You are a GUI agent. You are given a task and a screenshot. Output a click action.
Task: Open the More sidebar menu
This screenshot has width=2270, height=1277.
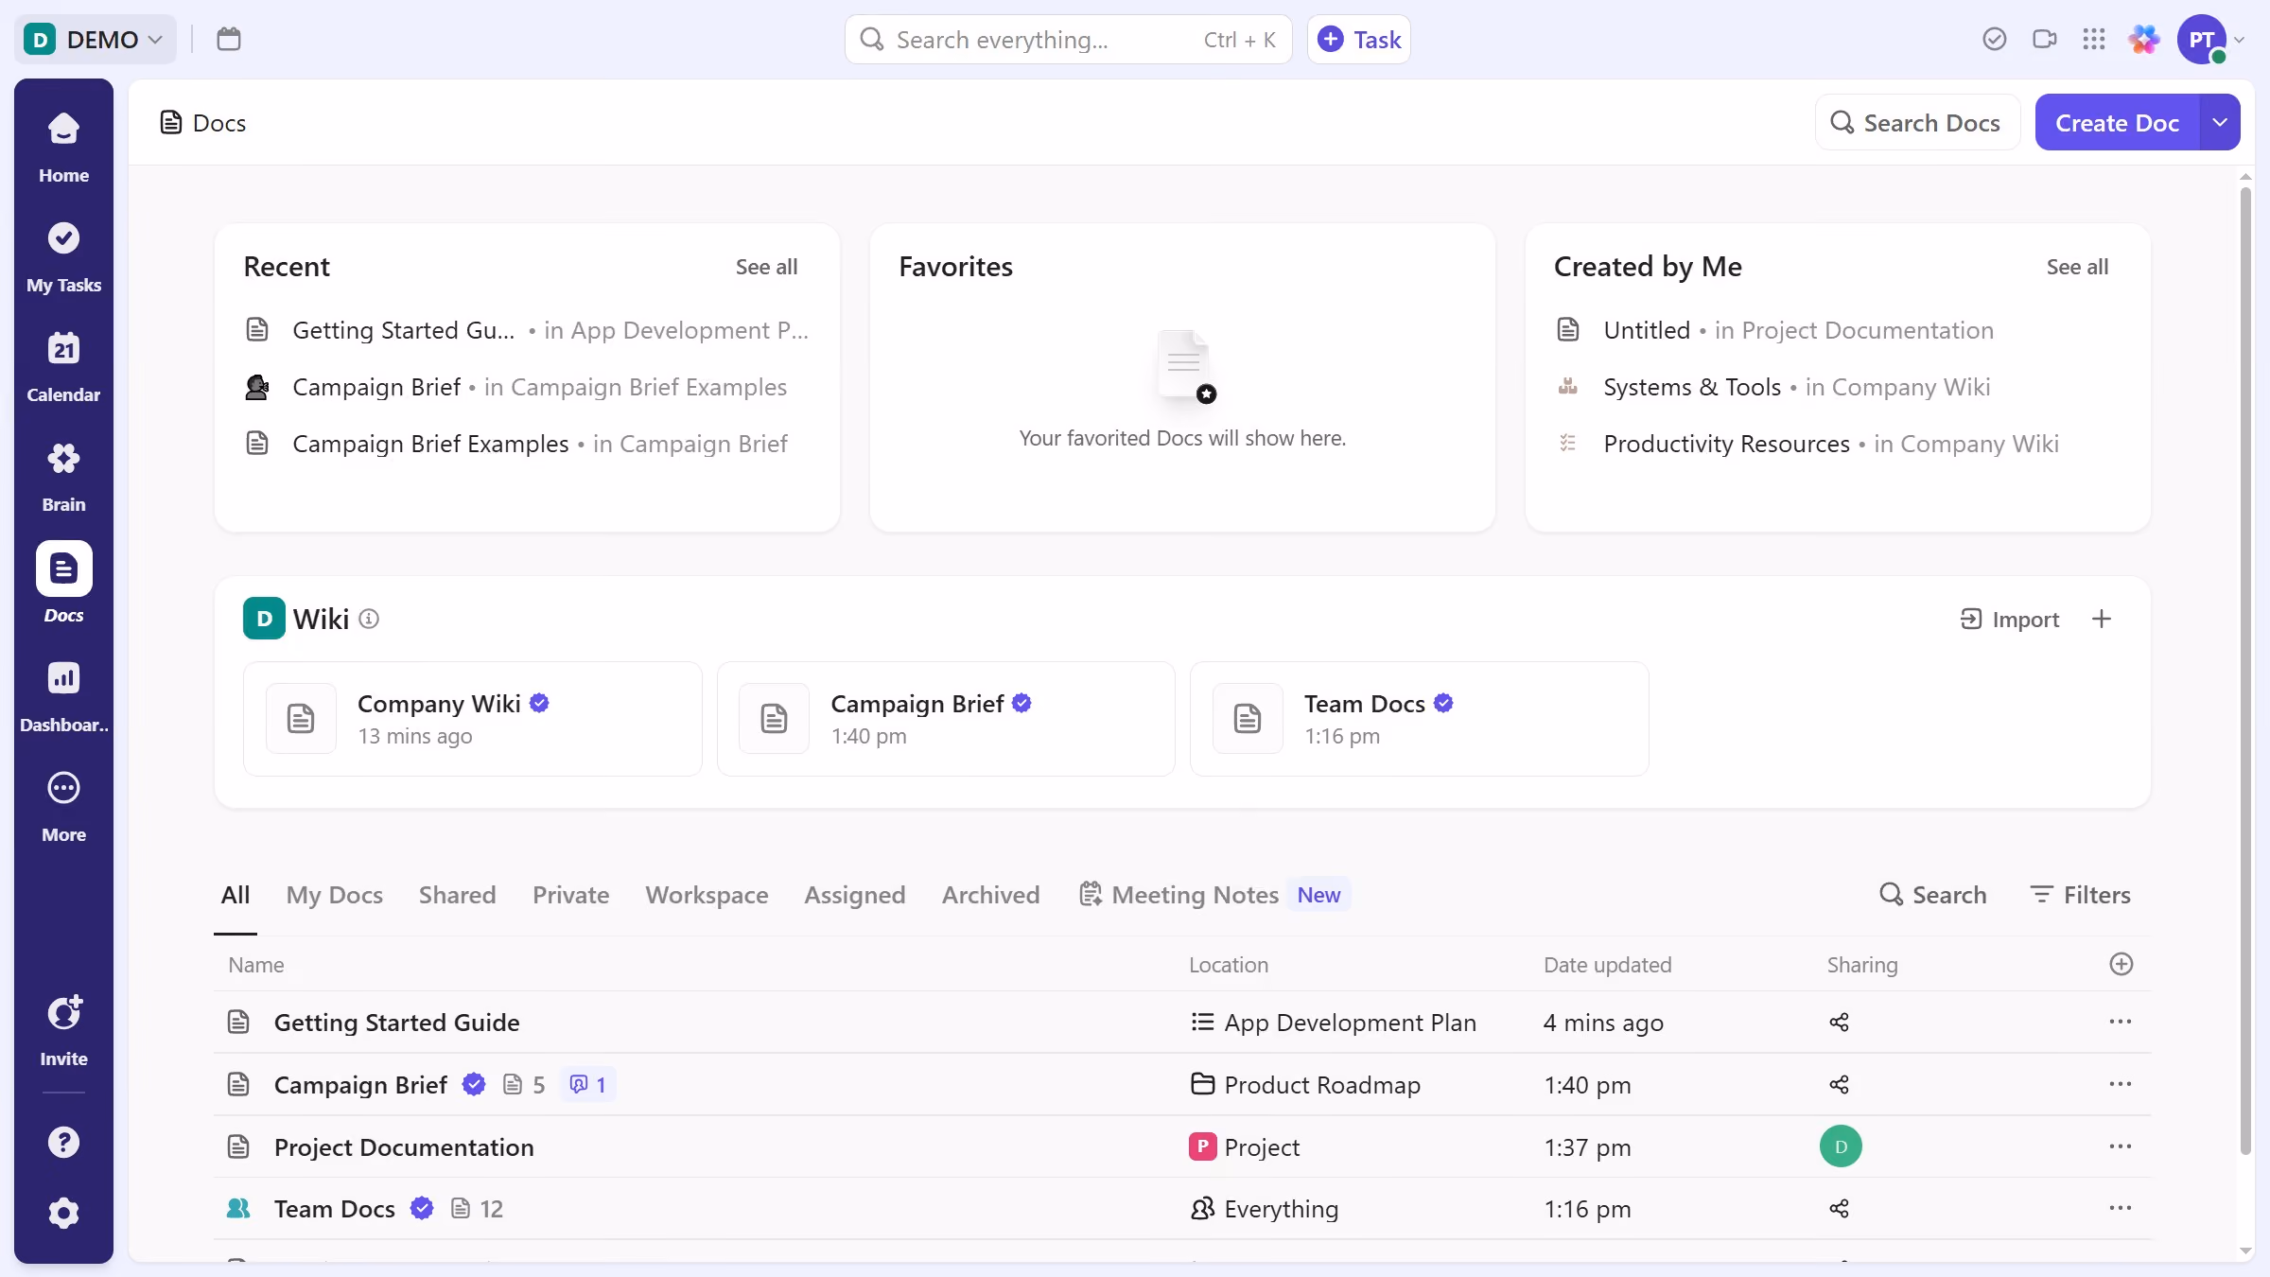[x=63, y=807]
